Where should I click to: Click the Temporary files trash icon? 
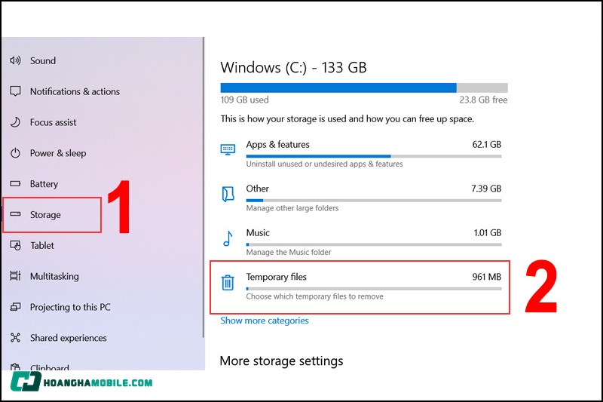coord(228,283)
